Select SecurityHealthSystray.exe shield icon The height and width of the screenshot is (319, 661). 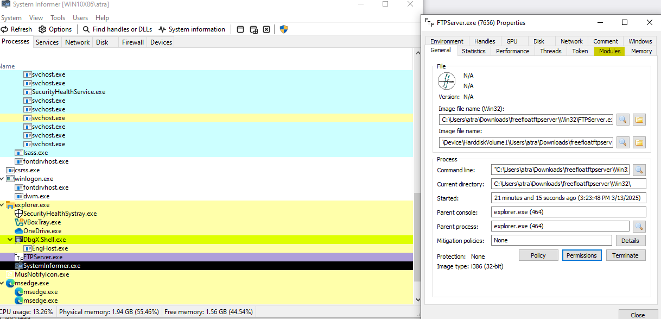18,214
